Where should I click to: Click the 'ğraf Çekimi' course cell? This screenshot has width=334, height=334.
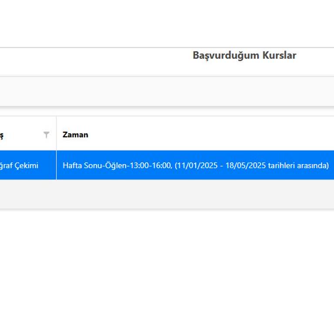click(x=19, y=165)
